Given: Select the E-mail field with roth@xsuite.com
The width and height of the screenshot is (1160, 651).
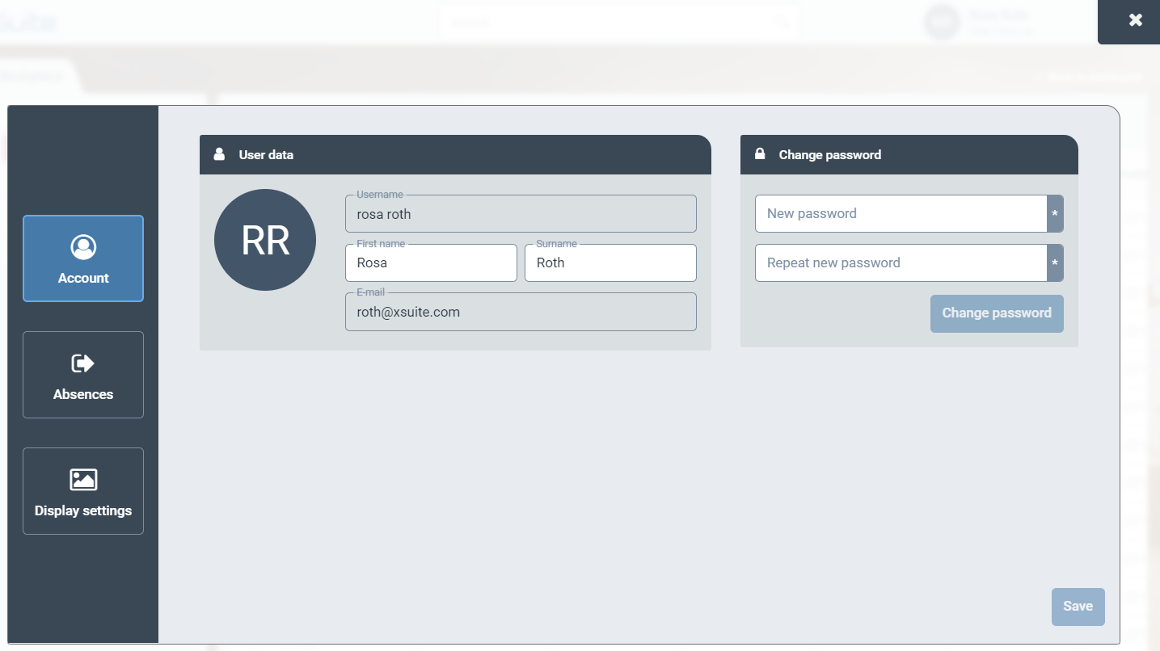Looking at the screenshot, I should tap(521, 313).
